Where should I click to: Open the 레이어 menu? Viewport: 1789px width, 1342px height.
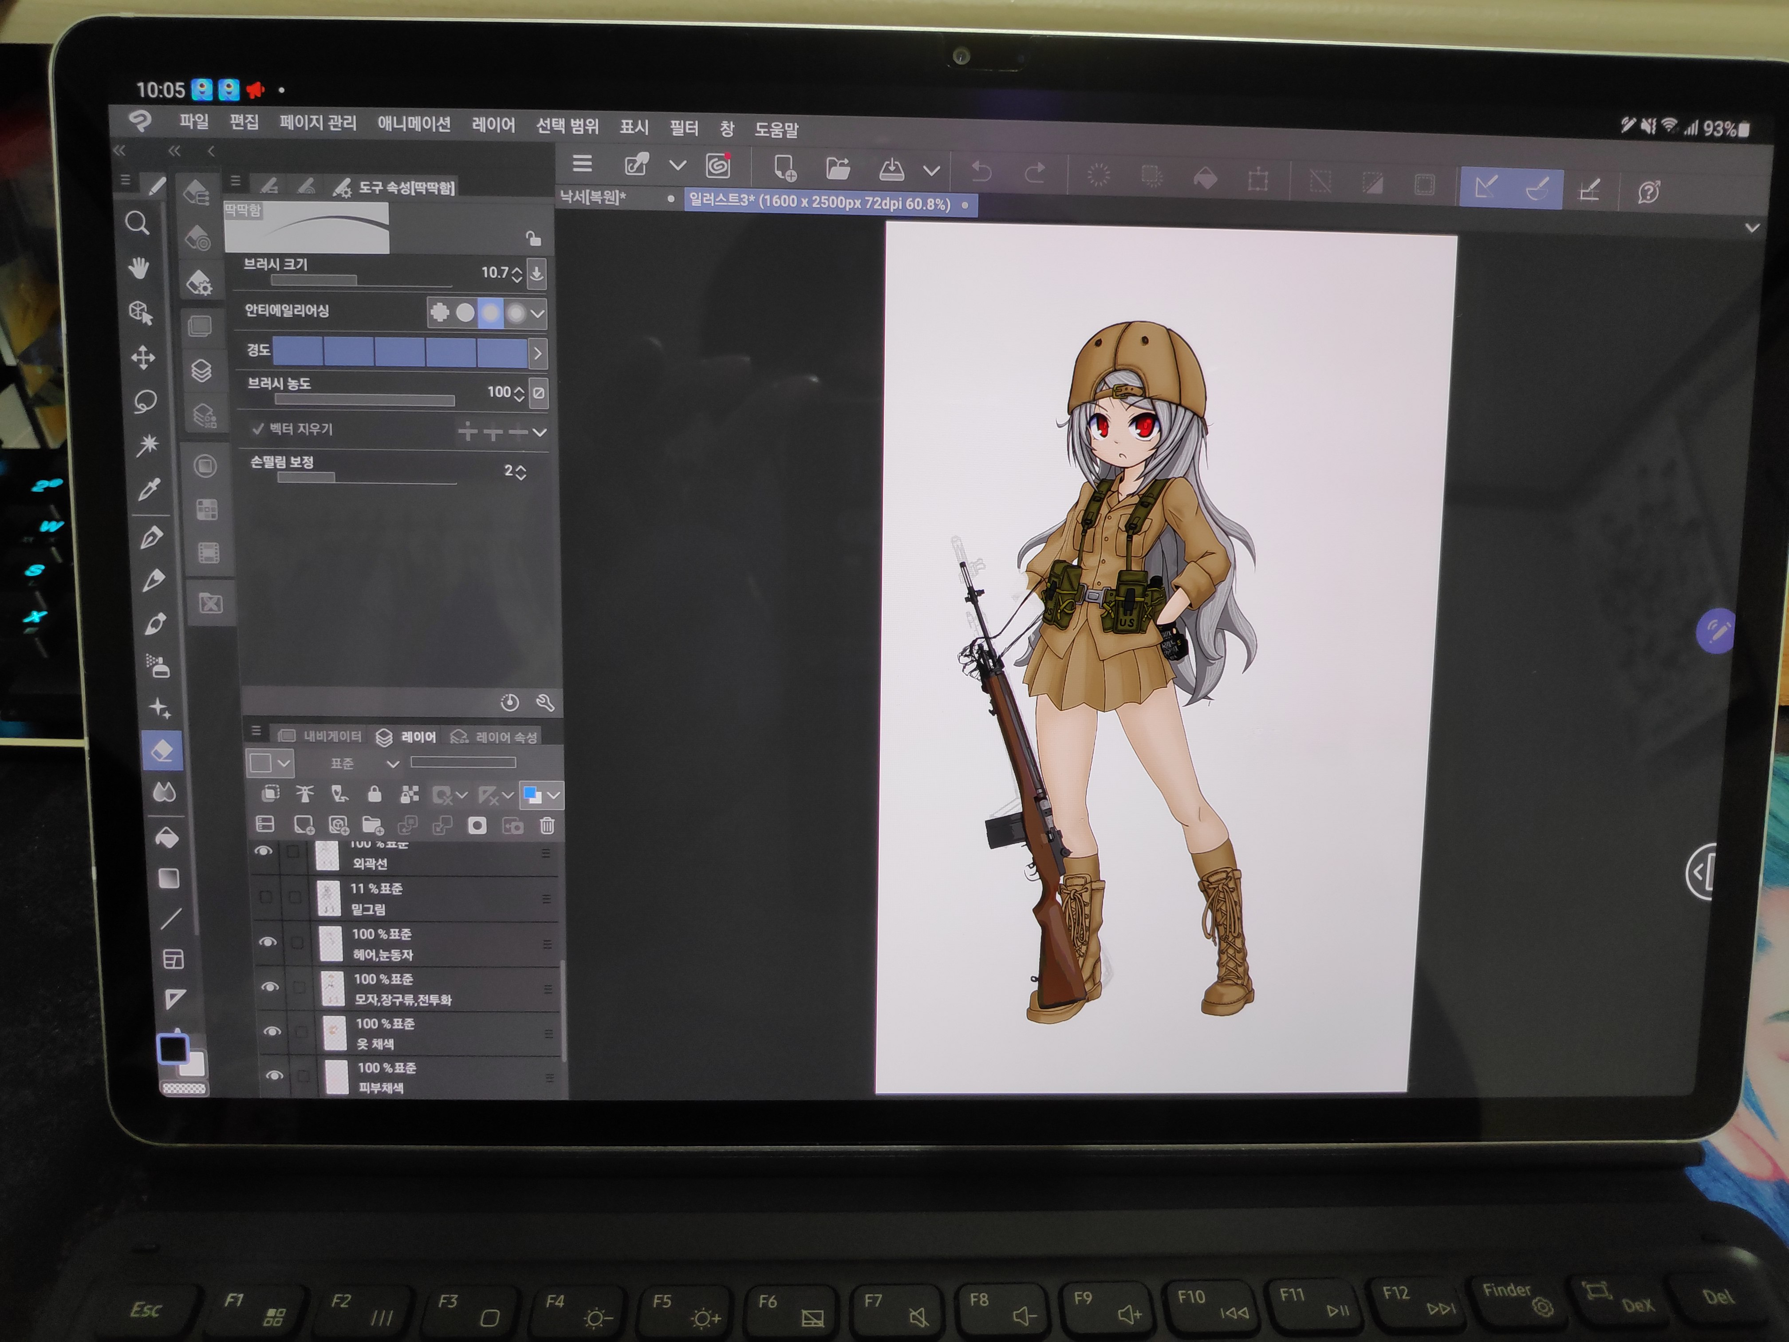(493, 125)
